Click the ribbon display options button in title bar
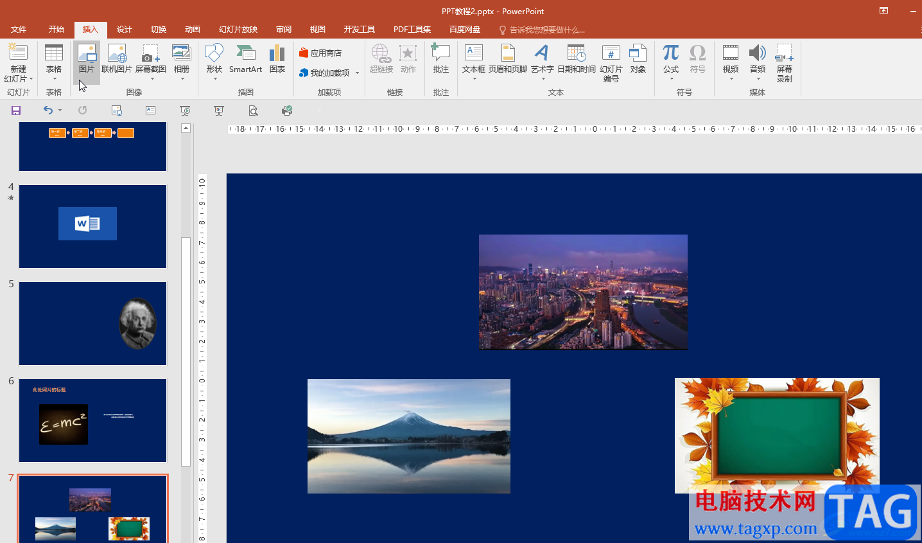 pos(884,11)
